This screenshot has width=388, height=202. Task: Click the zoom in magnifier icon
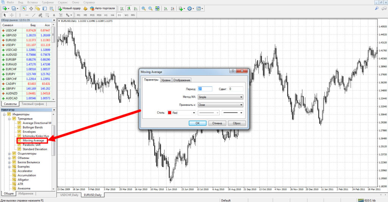[x=144, y=8]
